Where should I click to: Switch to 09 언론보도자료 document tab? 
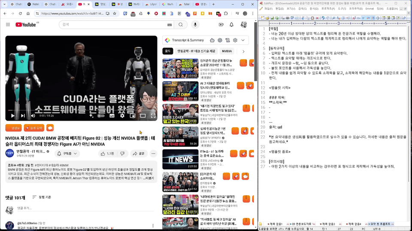pos(302,224)
